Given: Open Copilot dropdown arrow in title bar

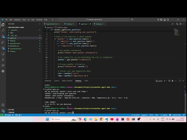Looking at the screenshot, I should coord(134,20).
